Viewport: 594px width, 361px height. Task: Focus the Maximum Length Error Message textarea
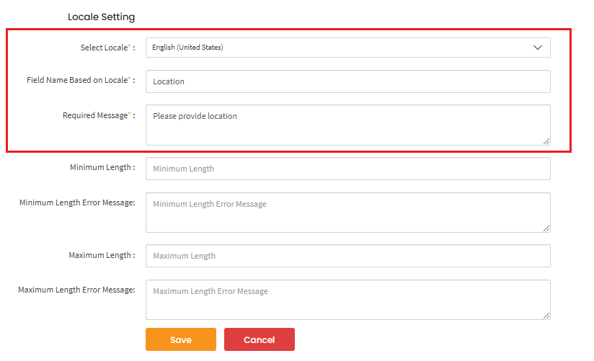tap(347, 299)
